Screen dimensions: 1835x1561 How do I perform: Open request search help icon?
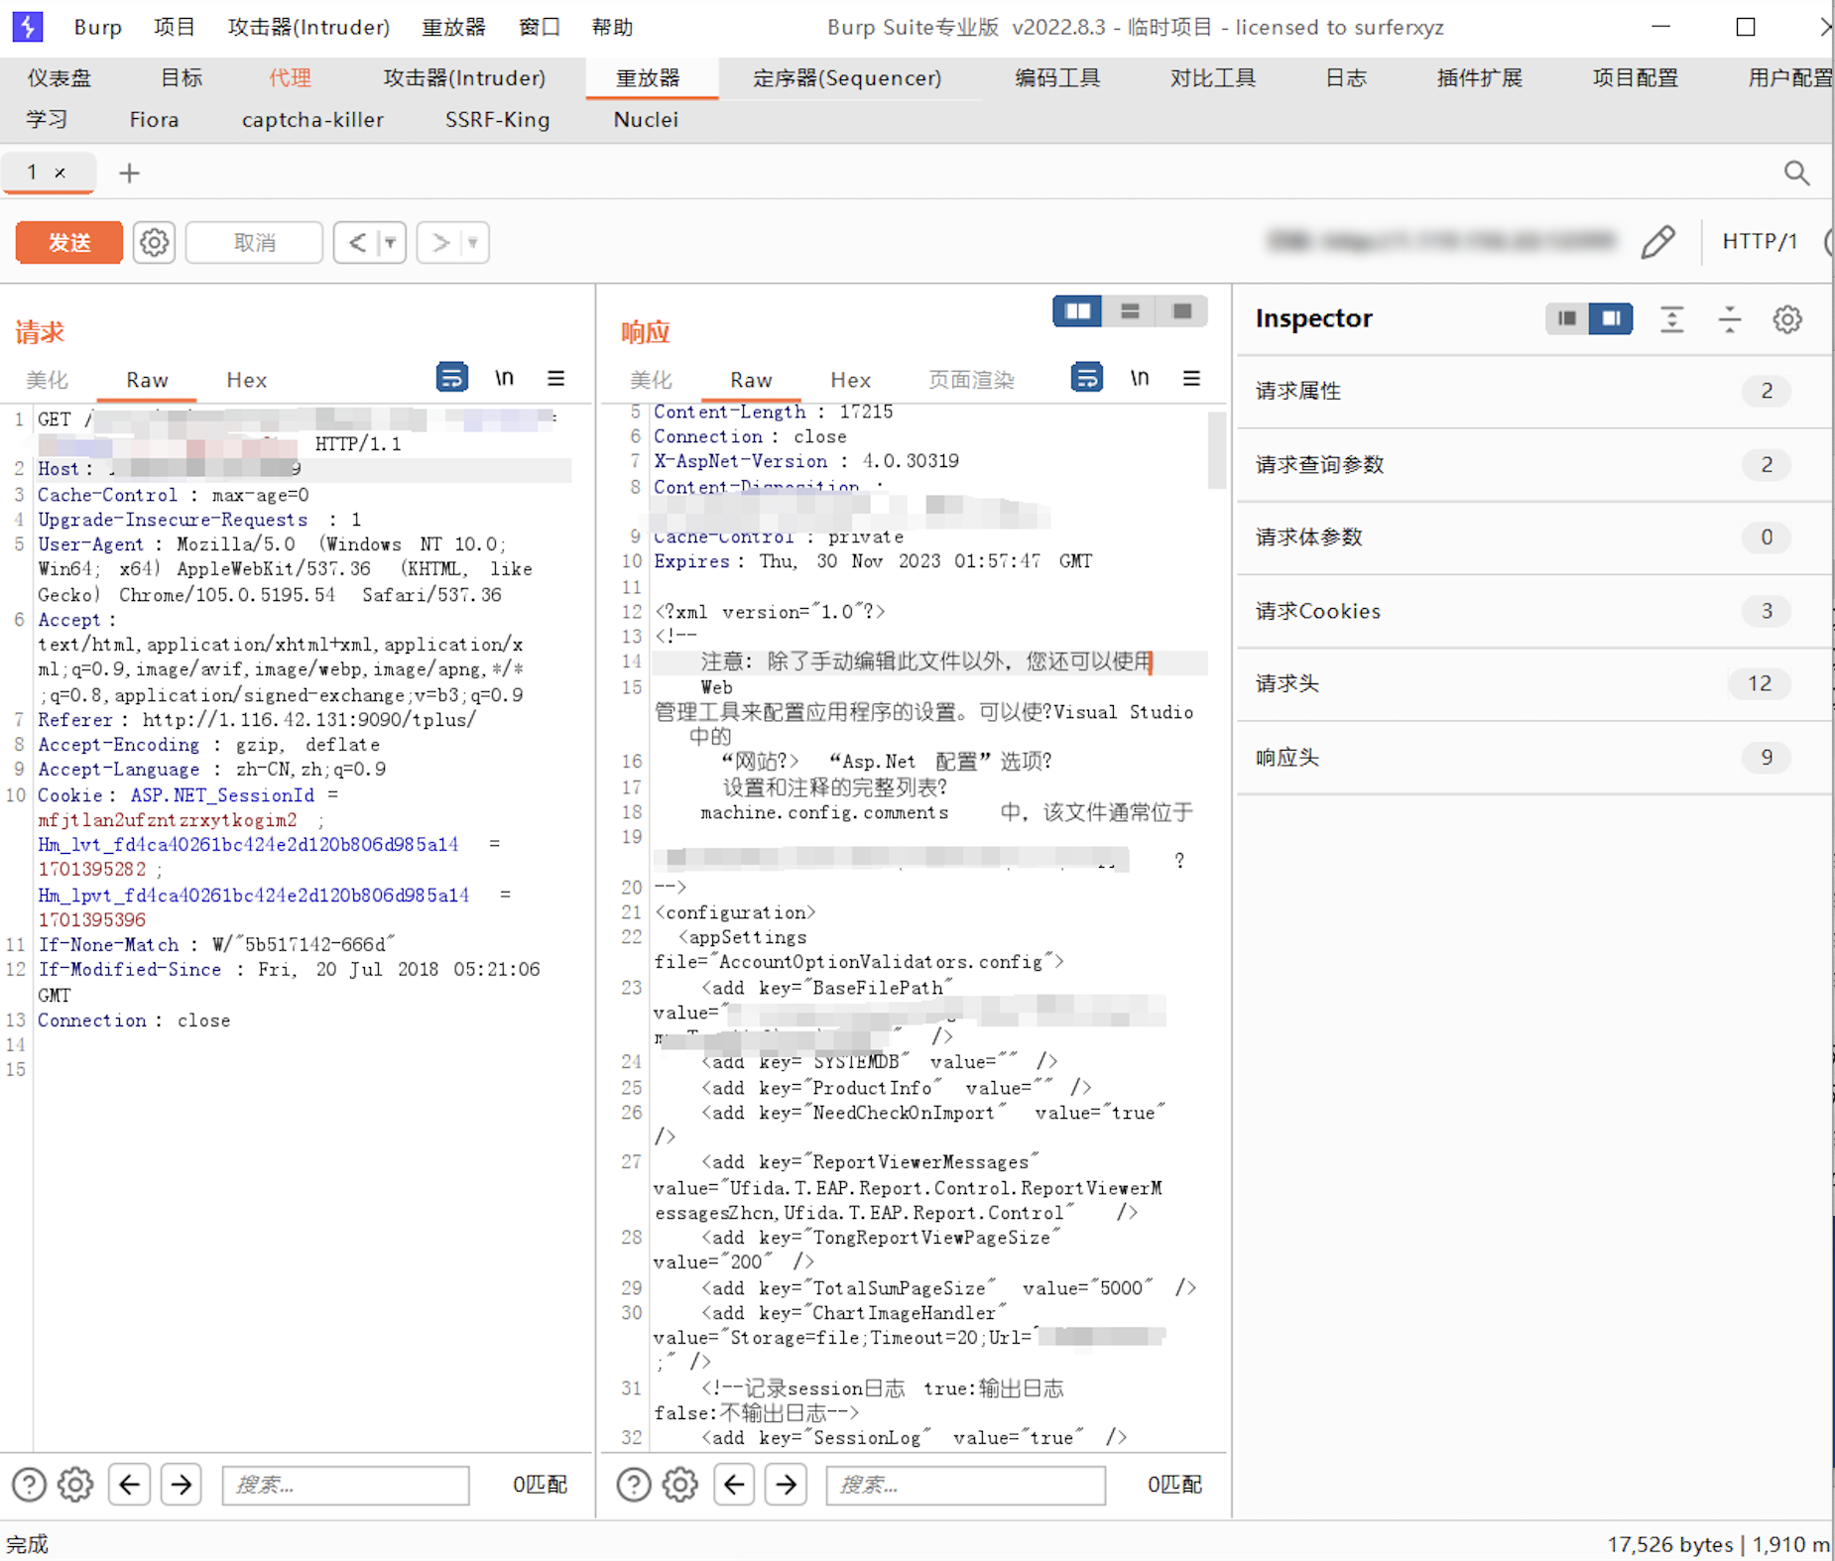pyautogui.click(x=29, y=1484)
